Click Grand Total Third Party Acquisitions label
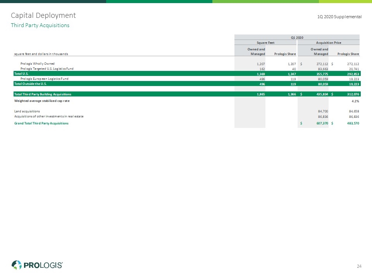Viewport: 372px width, 279px height. (x=41, y=123)
